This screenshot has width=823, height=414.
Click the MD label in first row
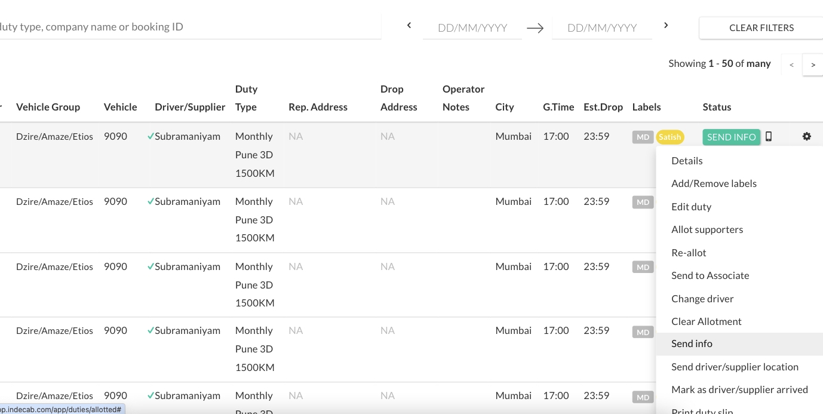(643, 137)
